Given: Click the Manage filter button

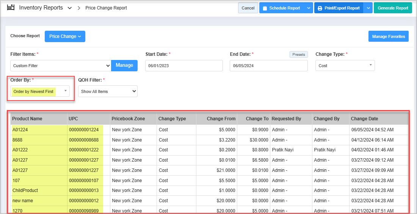Looking at the screenshot, I should coord(124,65).
